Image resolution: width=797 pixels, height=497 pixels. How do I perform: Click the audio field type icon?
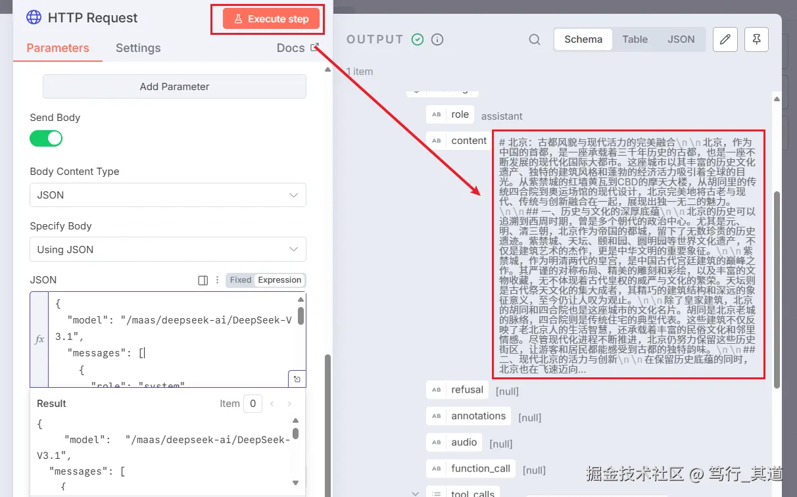436,442
